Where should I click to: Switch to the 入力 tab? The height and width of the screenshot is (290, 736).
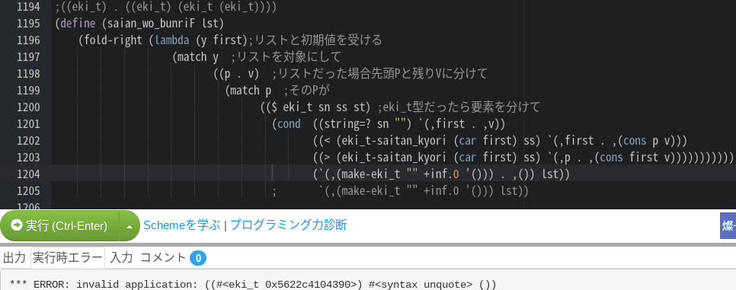(122, 257)
